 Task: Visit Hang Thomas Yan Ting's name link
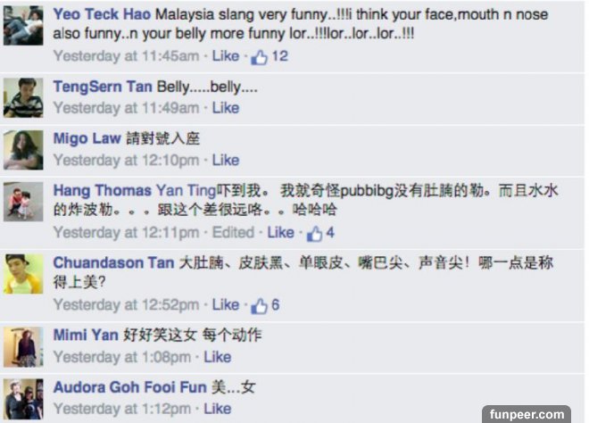coord(135,190)
